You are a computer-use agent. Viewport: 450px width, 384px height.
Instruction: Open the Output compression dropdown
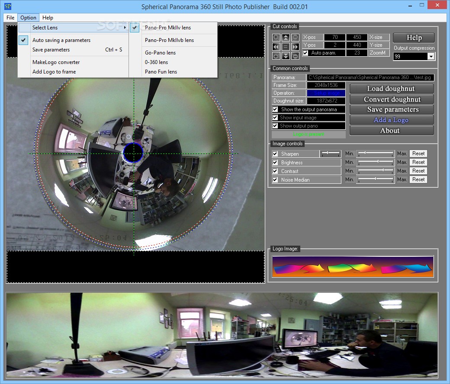[431, 57]
